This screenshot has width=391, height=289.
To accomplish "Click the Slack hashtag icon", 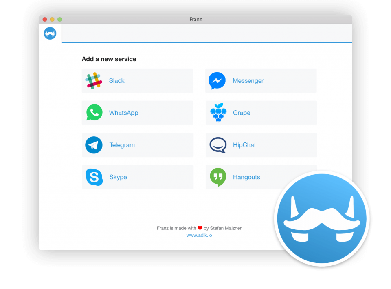I will coord(94,81).
